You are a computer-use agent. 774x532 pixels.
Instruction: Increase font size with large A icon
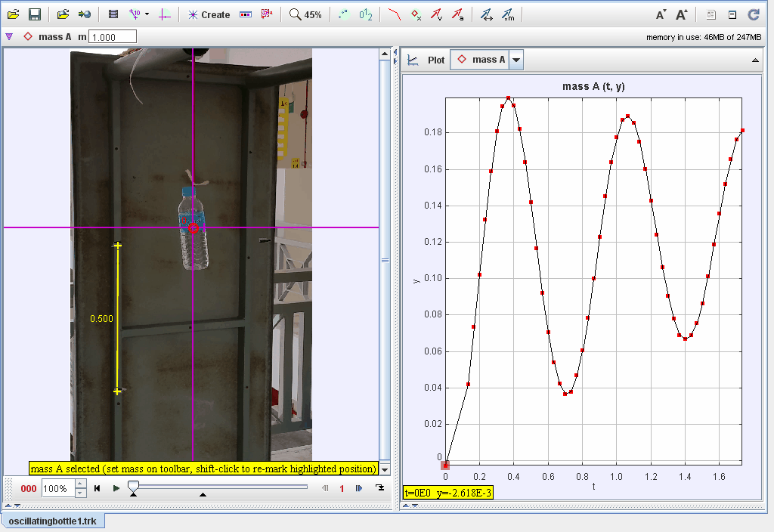coord(683,14)
